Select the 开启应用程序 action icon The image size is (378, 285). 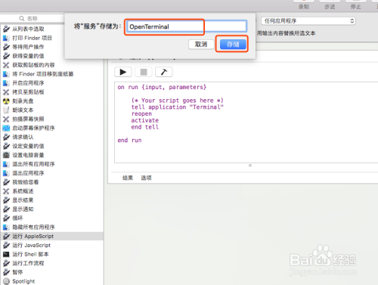(6, 83)
